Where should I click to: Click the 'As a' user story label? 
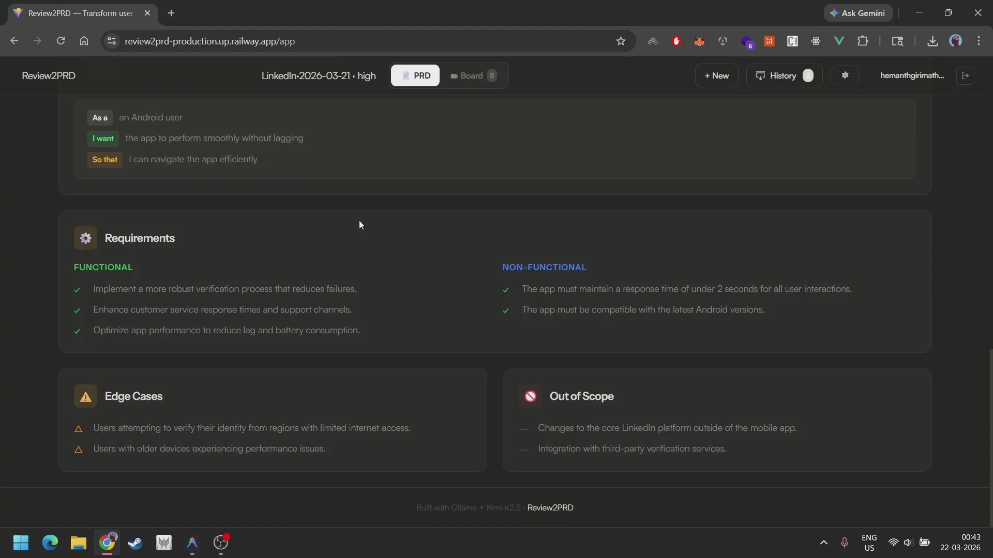(x=100, y=118)
